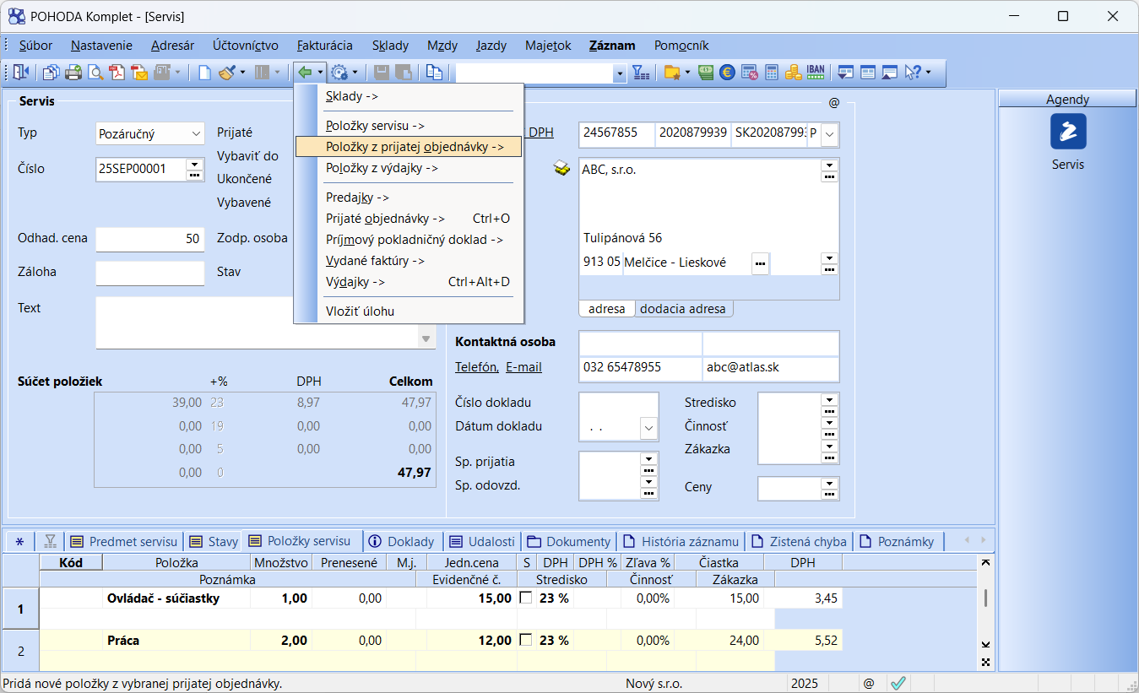The width and height of the screenshot is (1139, 693).
Task: Click the IBAN toolbar icon
Action: 815,73
